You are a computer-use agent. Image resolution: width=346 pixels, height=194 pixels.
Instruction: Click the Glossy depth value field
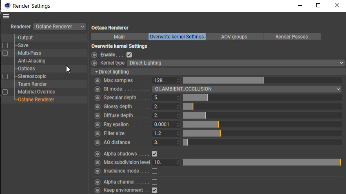point(164,107)
